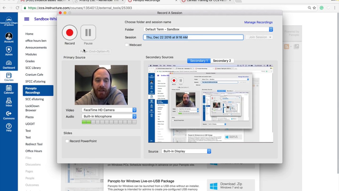Switch to the Secondary 2 tab
The height and width of the screenshot is (191, 339).
tap(222, 61)
